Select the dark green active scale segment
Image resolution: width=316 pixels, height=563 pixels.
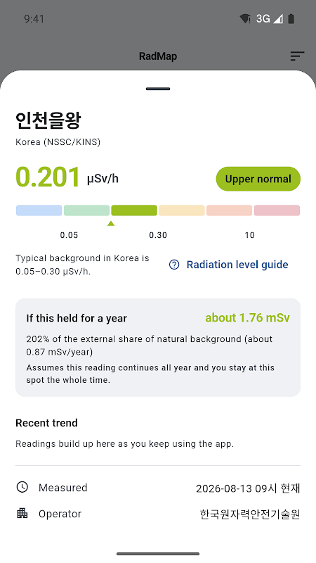coord(134,210)
